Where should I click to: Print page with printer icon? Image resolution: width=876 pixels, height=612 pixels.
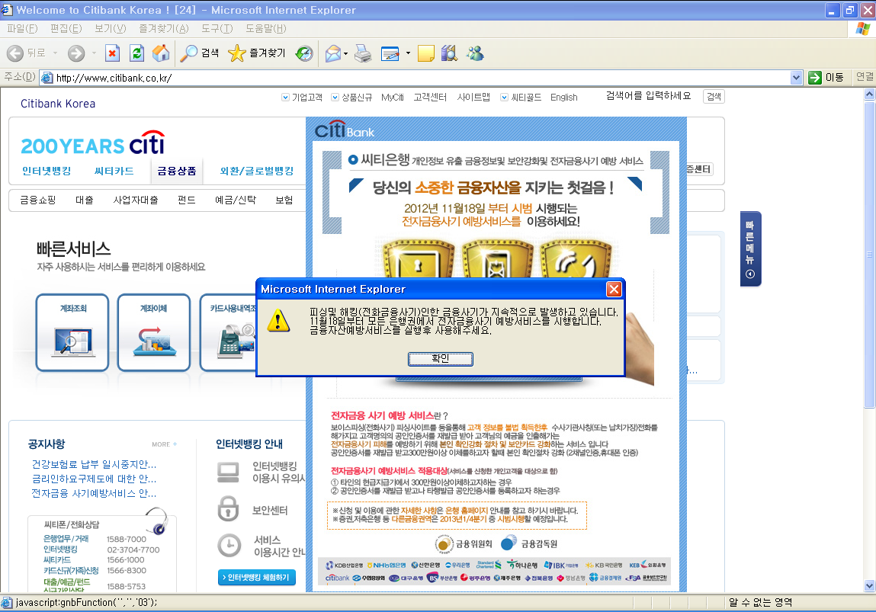363,53
